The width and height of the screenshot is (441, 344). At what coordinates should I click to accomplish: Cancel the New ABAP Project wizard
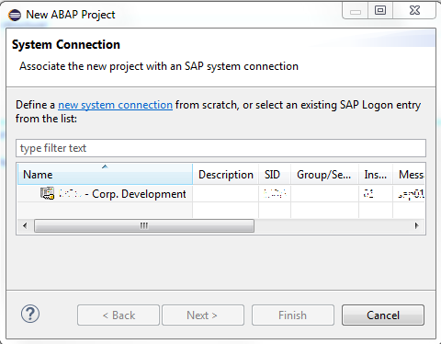pos(383,315)
